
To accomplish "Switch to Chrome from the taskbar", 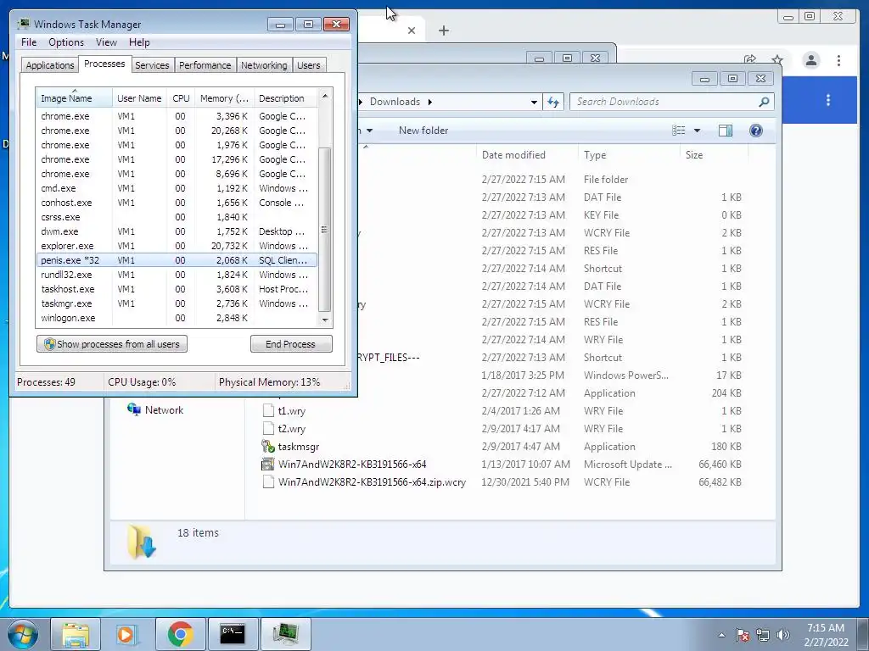I will (180, 634).
